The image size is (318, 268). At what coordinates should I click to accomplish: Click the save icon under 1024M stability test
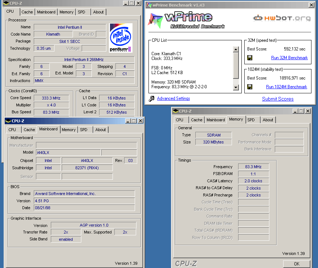tap(250, 87)
